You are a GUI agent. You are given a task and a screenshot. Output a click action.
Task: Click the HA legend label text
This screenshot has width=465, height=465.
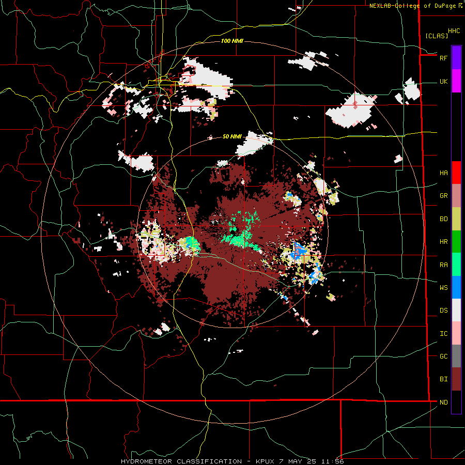click(443, 173)
